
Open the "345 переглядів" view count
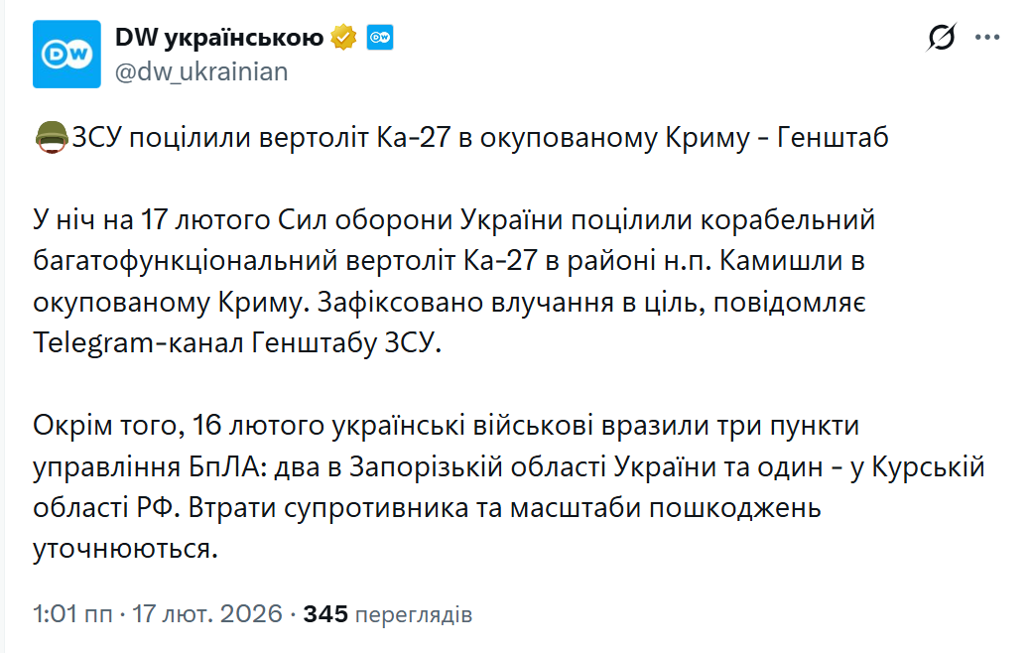click(x=387, y=615)
